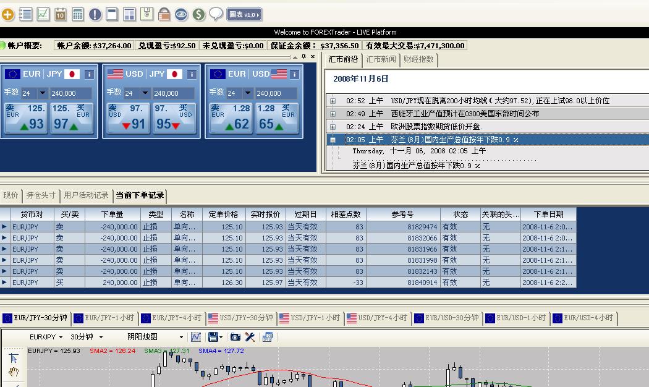Select the chart pointer cursor tool
Image resolution: width=649 pixels, height=387 pixels.
click(13, 359)
